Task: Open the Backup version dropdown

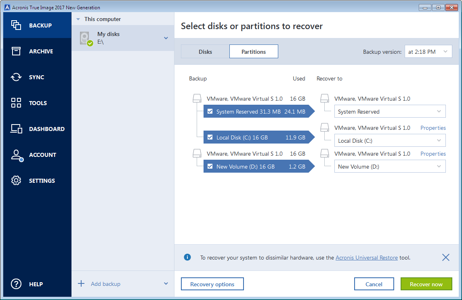Action: click(428, 52)
